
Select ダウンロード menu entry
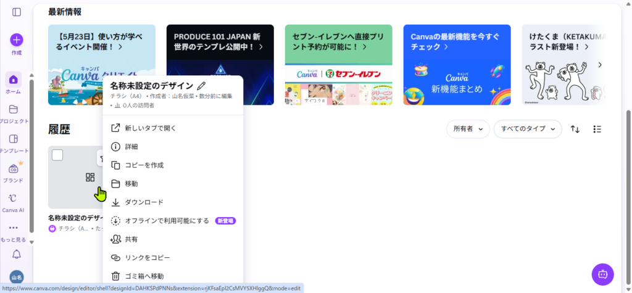[x=173, y=202]
